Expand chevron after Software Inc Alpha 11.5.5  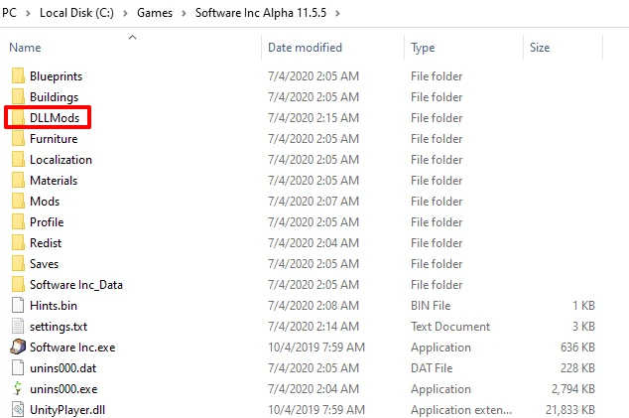[337, 13]
